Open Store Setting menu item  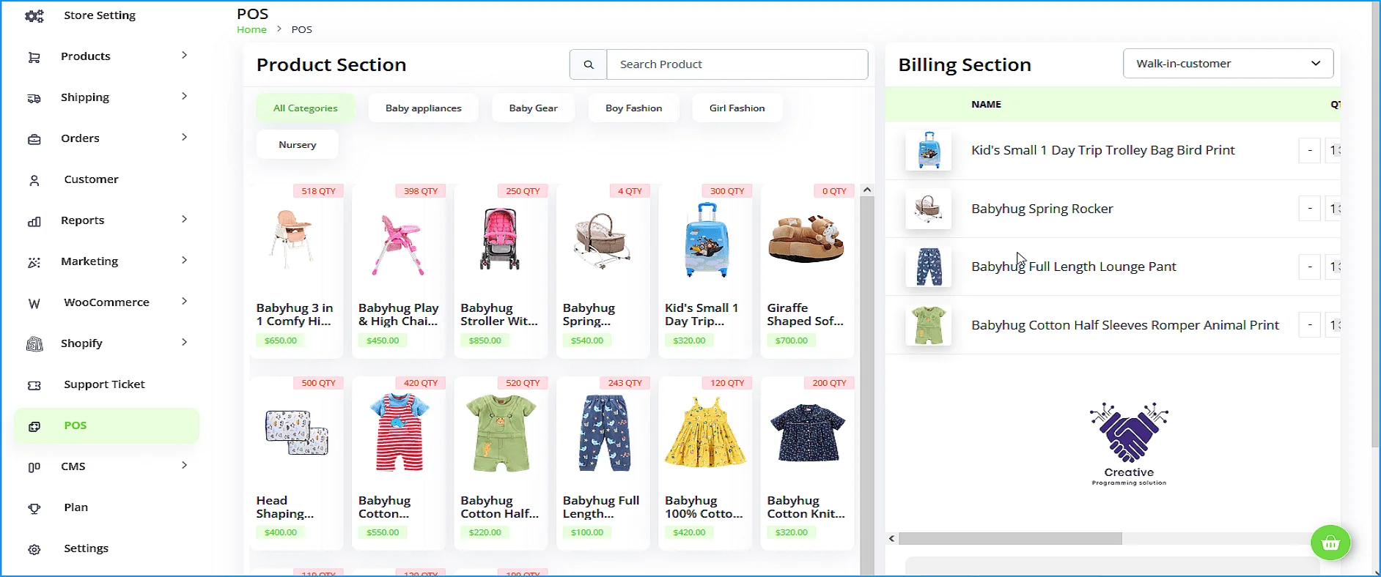click(x=100, y=15)
